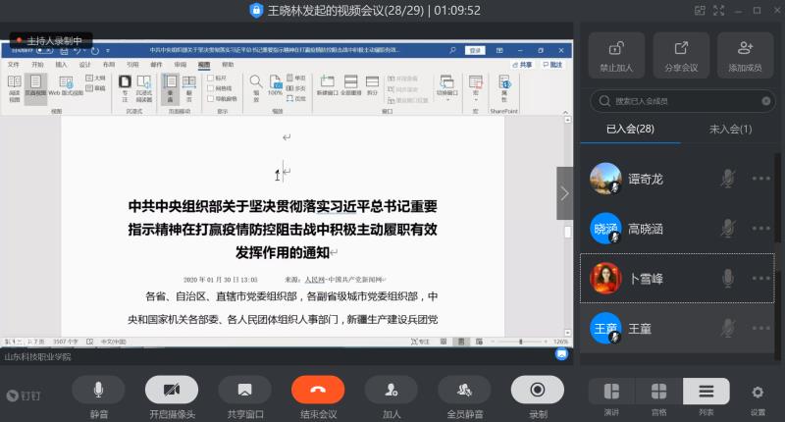Toggle 谭奇龙's microphone icon

click(727, 179)
